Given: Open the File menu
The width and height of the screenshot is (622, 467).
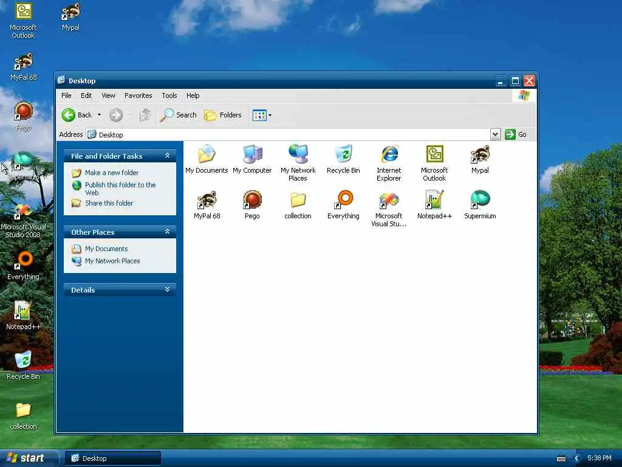Looking at the screenshot, I should tap(66, 95).
